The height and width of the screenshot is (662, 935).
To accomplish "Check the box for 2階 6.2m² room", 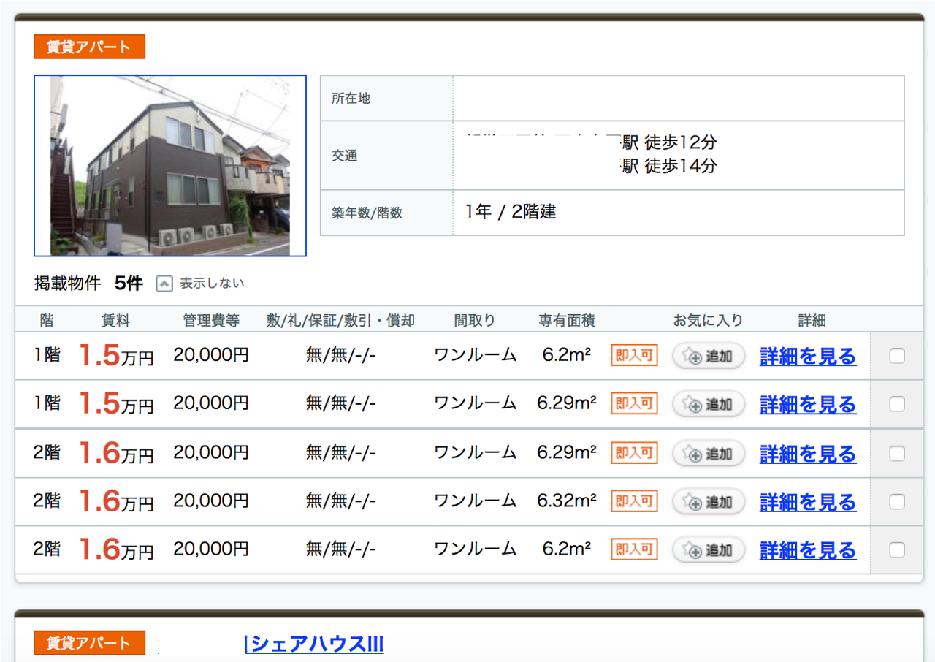I will click(x=897, y=549).
